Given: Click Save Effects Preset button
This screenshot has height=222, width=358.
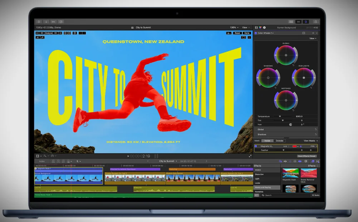Looking at the screenshot, I should [x=306, y=156].
